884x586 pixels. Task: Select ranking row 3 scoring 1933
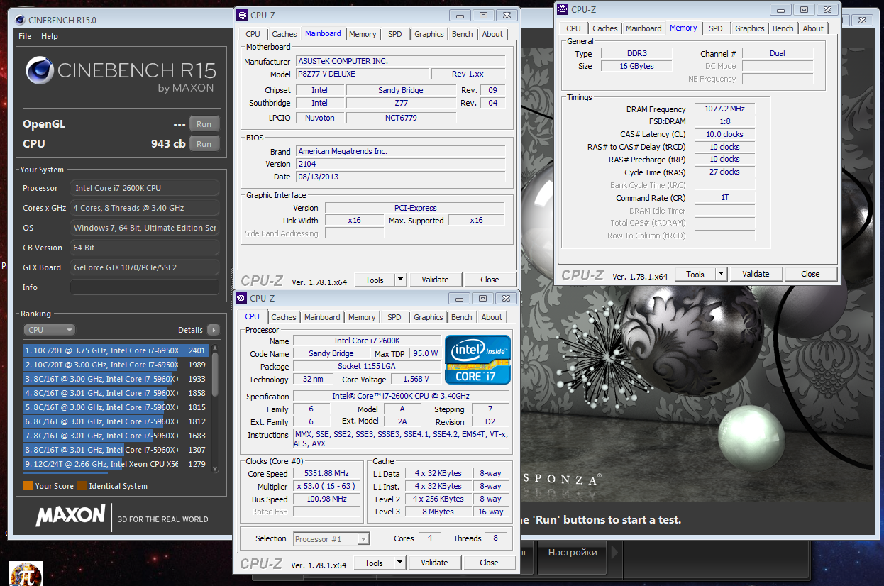pos(116,379)
